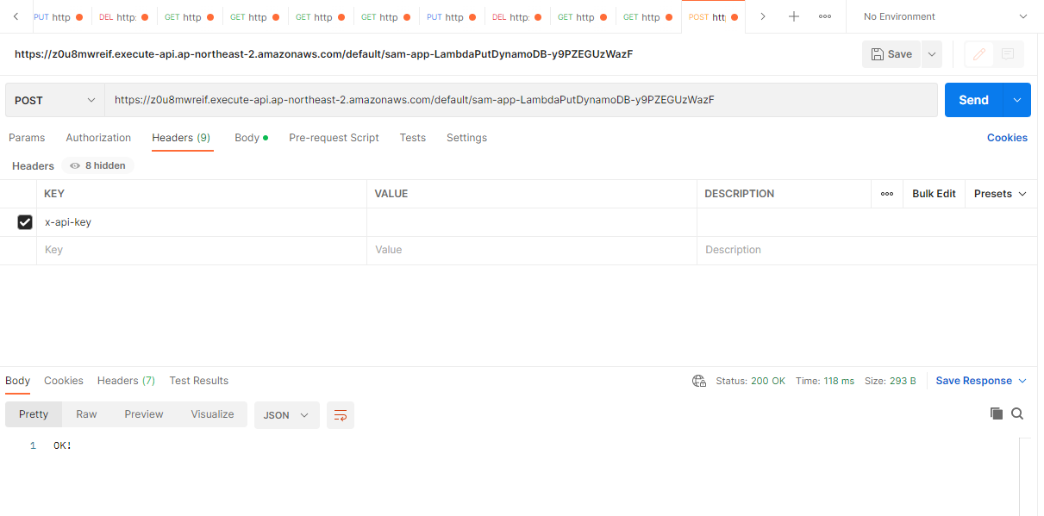1044x516 pixels.
Task: Open the Presets dropdown
Action: 1000,194
